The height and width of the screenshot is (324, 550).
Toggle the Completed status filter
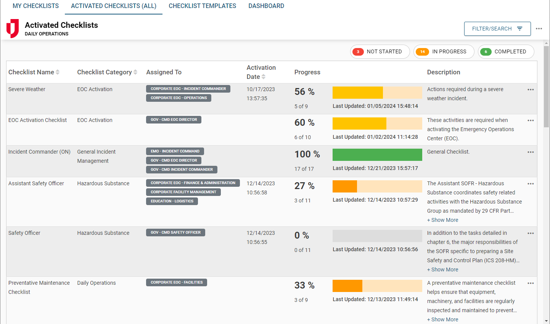506,52
